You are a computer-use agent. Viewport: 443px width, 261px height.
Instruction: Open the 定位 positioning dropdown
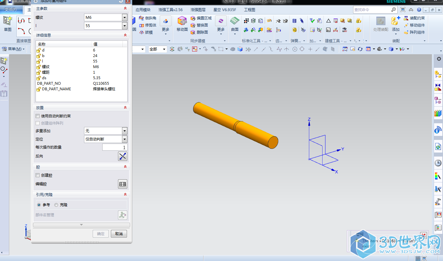pyautogui.click(x=124, y=139)
